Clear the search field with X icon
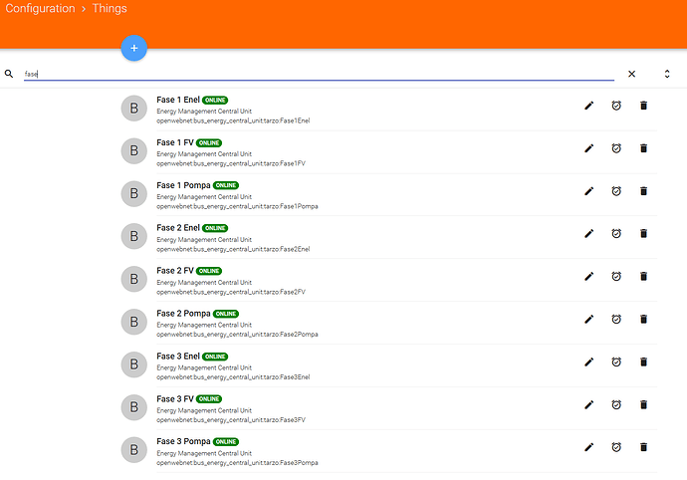Screen dimensions: 687x480 [631, 74]
